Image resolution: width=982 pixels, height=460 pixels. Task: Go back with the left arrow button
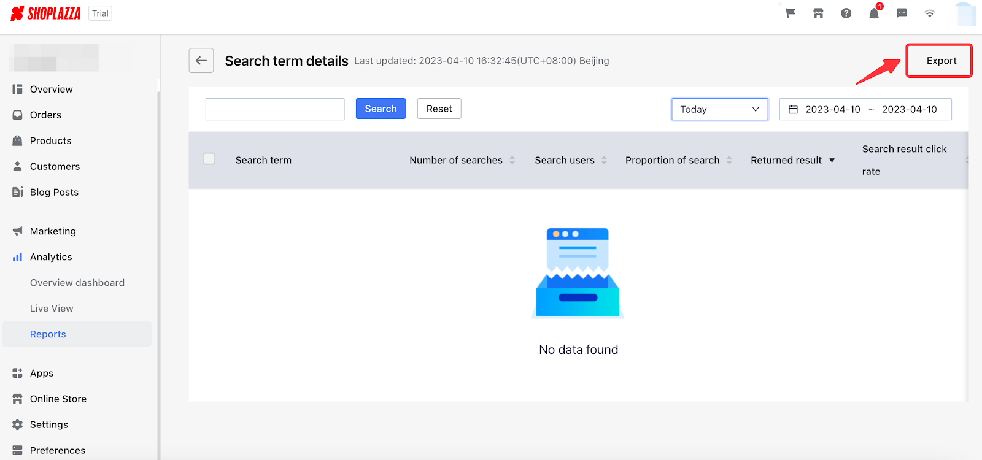(x=201, y=61)
